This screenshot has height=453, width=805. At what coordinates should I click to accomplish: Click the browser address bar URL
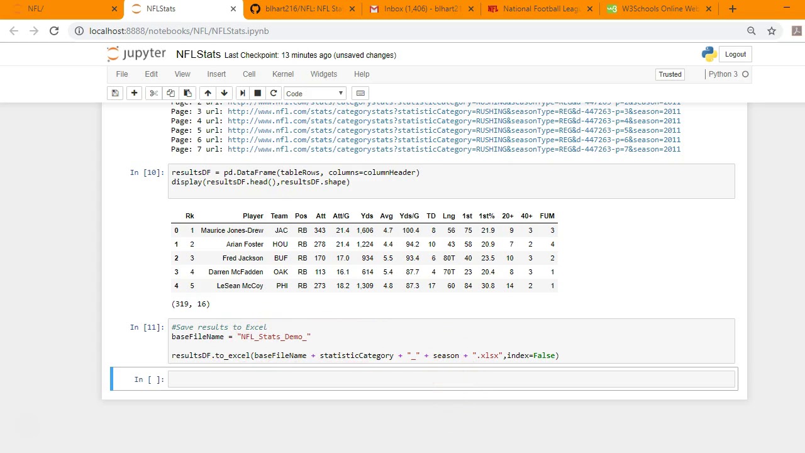(179, 31)
